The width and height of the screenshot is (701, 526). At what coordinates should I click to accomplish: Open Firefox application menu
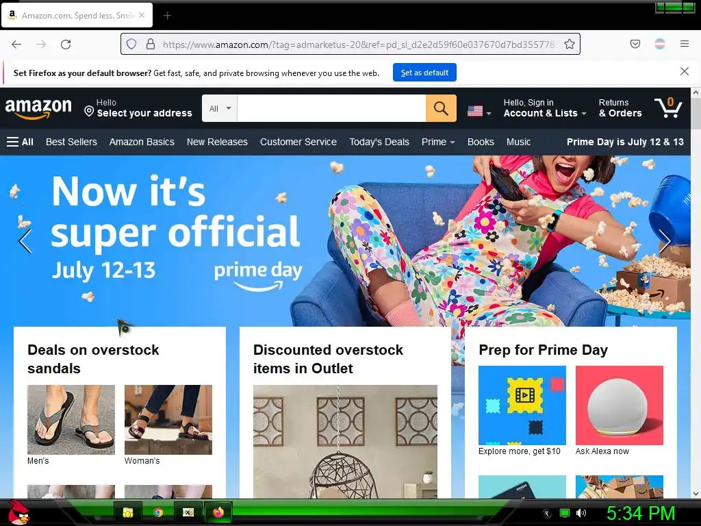(685, 44)
